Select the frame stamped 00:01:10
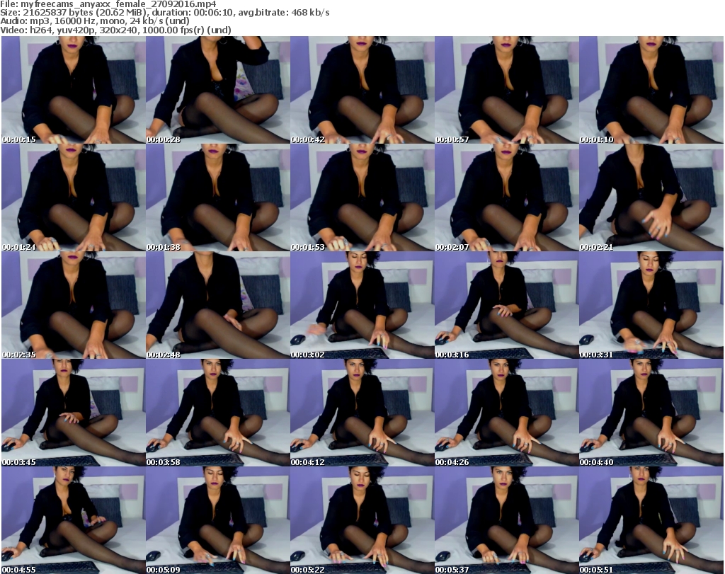 click(x=651, y=90)
